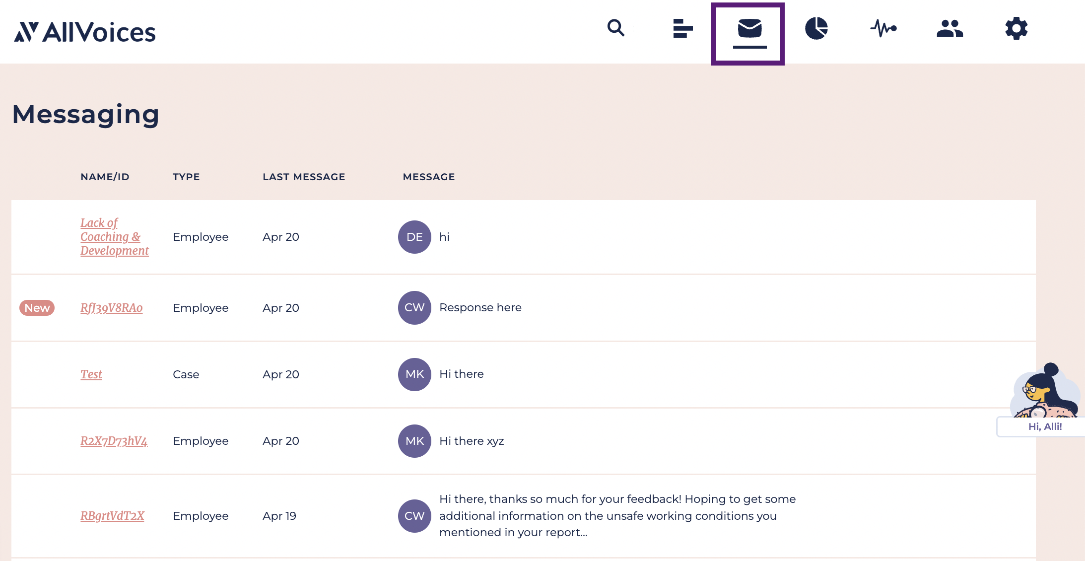This screenshot has width=1085, height=561.
Task: Open the RBgrtVdT2X conversation link
Action: [112, 516]
